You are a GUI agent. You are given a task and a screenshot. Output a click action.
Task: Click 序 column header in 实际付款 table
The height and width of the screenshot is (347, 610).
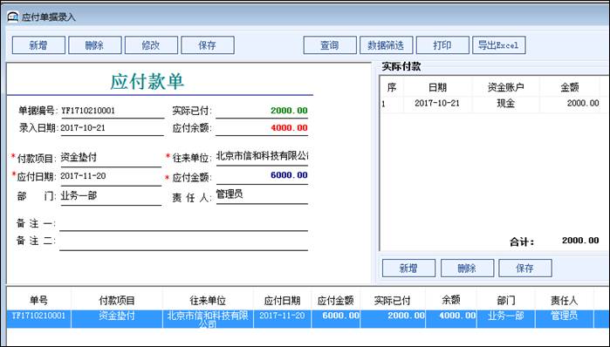pyautogui.click(x=392, y=87)
